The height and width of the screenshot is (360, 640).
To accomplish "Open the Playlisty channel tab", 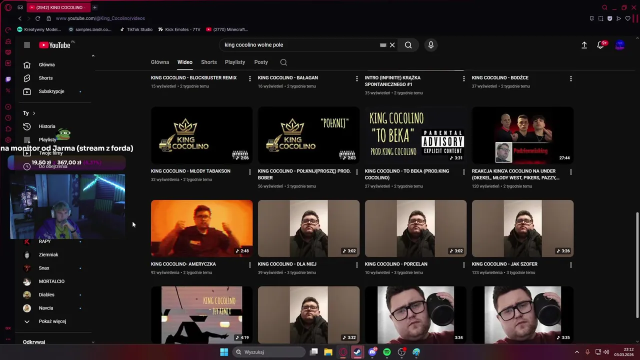I will [x=235, y=62].
